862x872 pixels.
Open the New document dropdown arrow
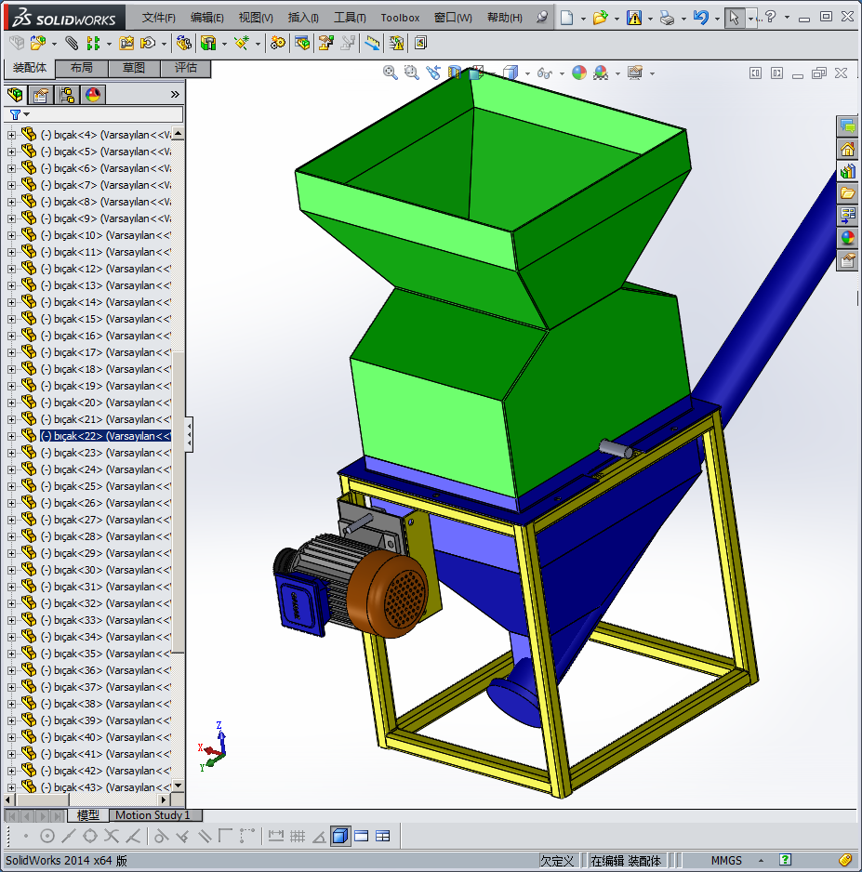(x=583, y=19)
